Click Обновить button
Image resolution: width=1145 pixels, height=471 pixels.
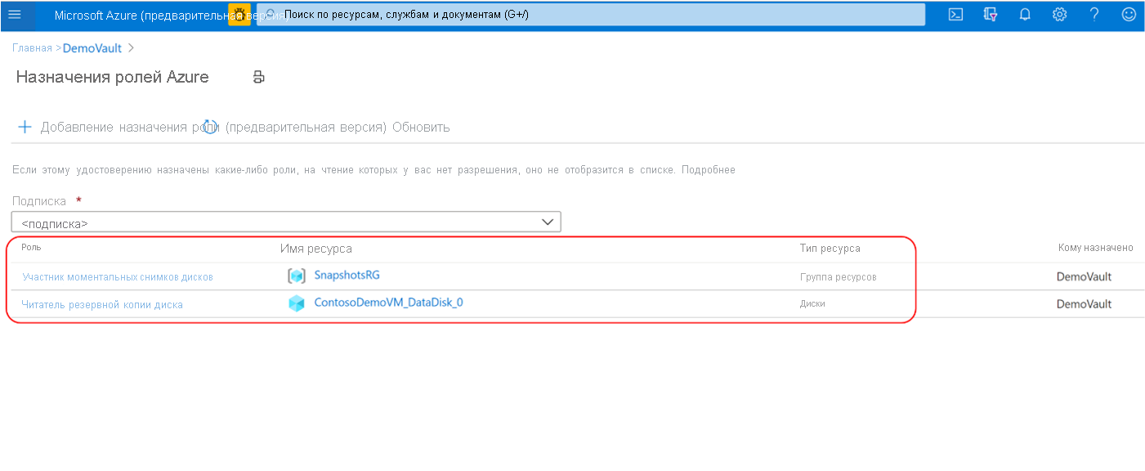[x=421, y=128]
